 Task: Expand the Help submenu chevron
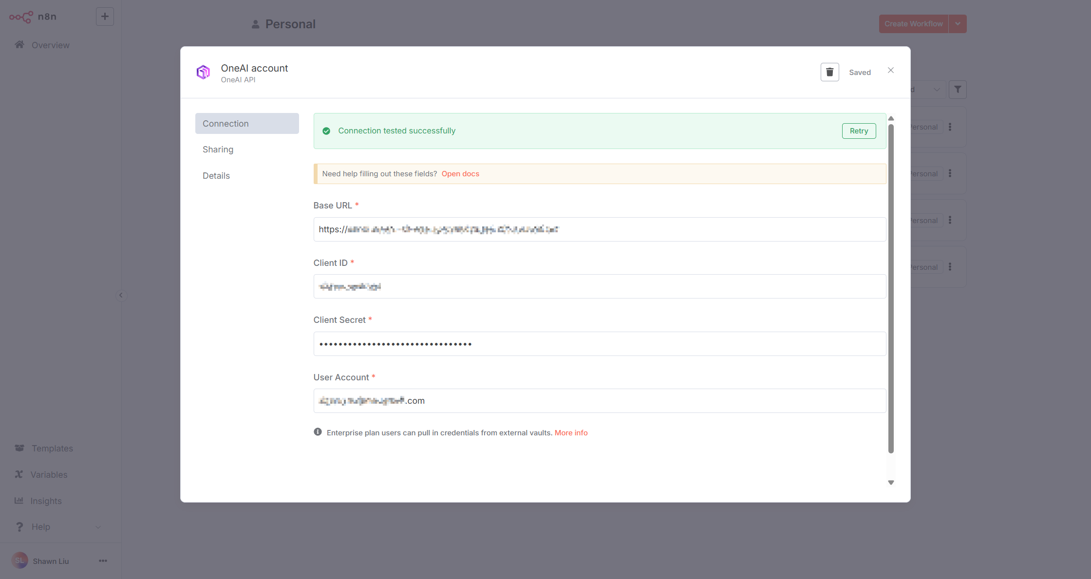pos(98,527)
